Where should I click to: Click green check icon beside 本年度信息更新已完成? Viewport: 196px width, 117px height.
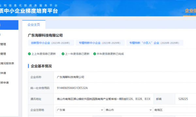click(95, 54)
